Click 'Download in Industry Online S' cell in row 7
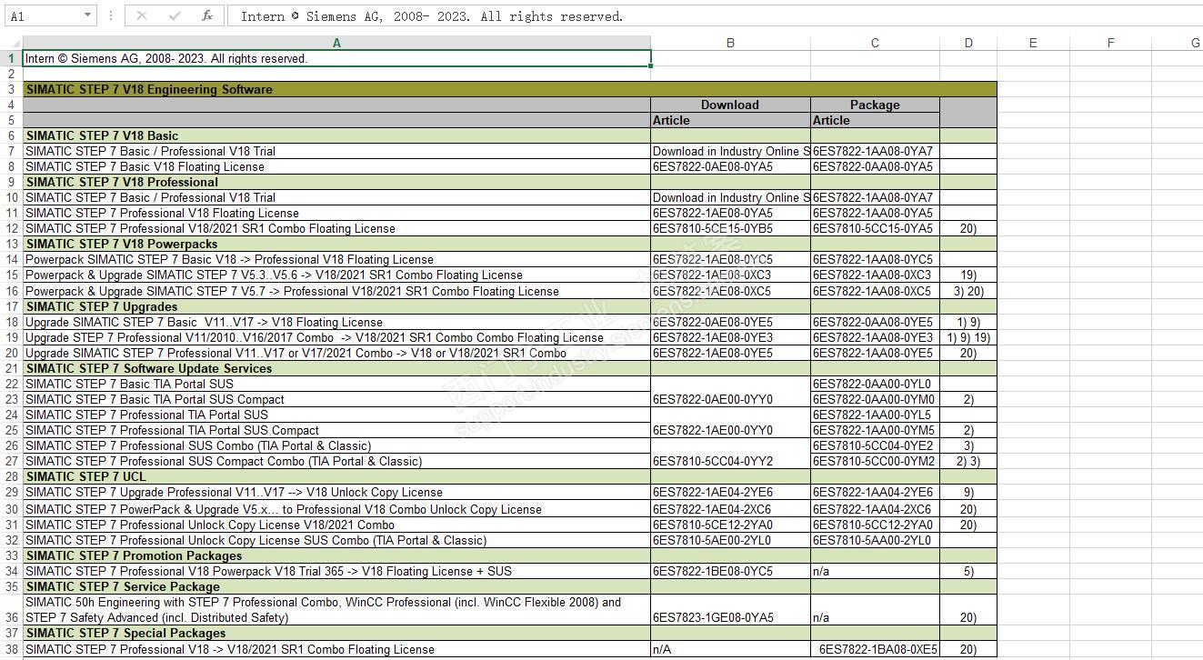 (730, 151)
